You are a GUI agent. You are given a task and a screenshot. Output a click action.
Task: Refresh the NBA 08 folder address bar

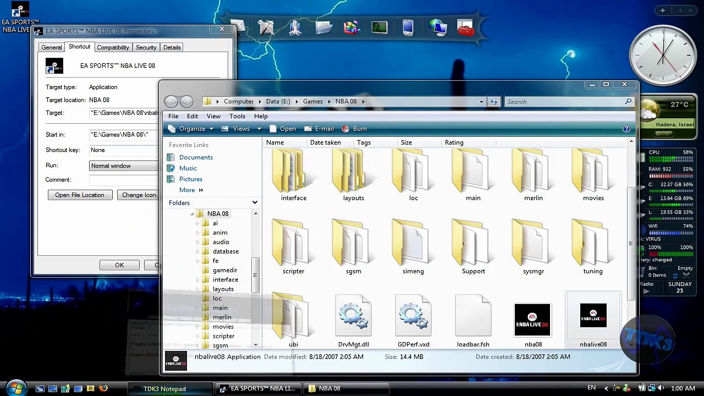[x=494, y=102]
